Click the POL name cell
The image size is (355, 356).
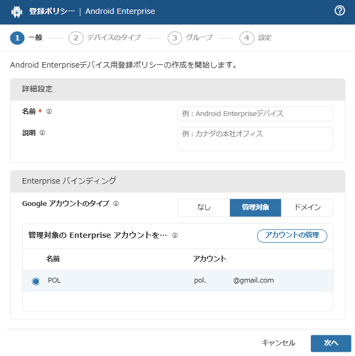tap(54, 280)
